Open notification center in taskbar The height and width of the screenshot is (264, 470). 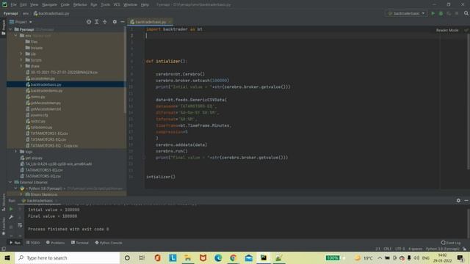click(460, 257)
